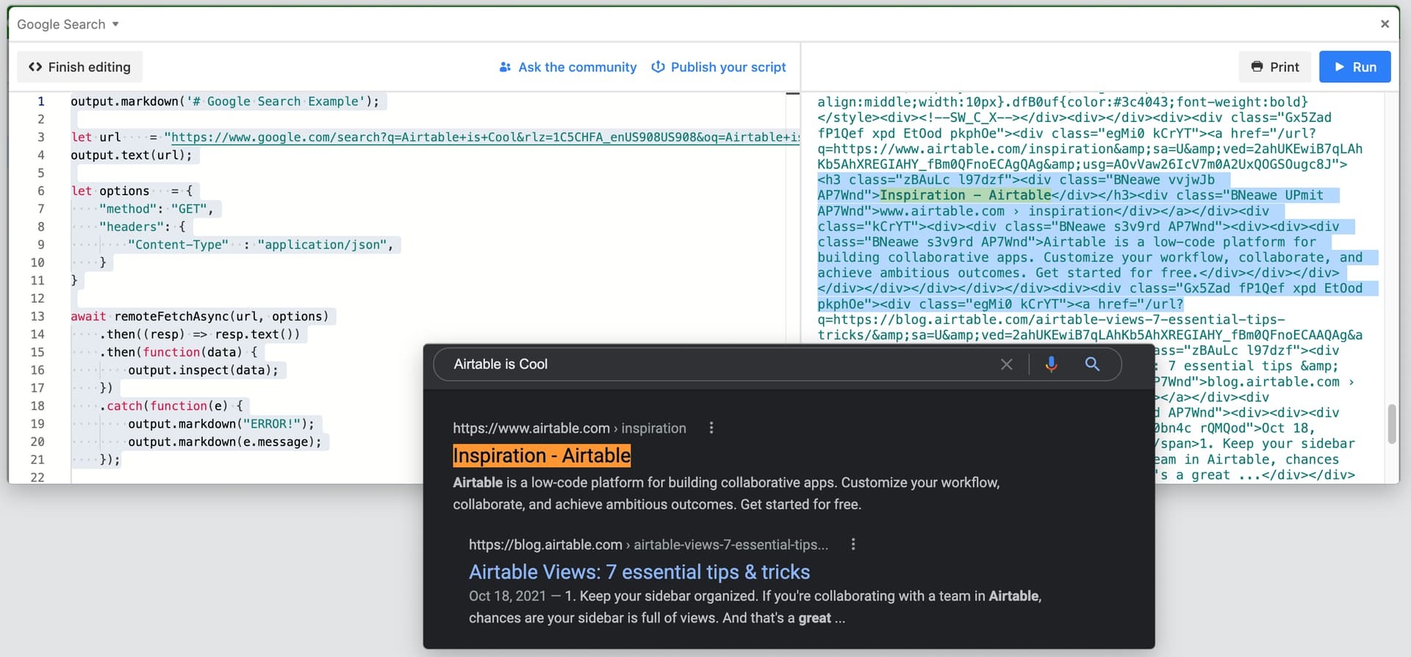Click the output panel vertical scrollbar
This screenshot has width=1411, height=657.
1391,423
